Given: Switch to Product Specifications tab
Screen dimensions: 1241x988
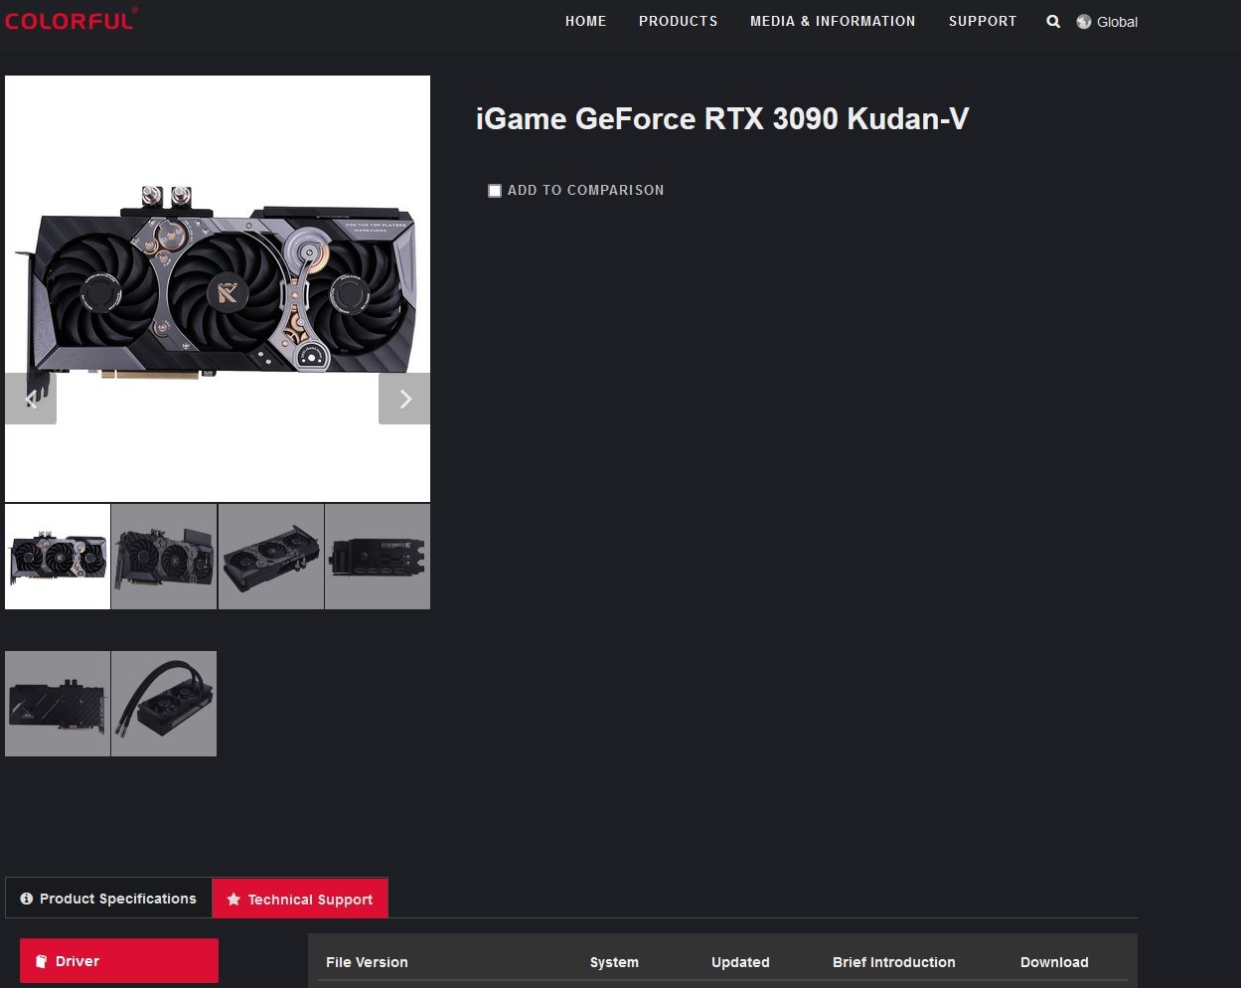Looking at the screenshot, I should point(108,899).
